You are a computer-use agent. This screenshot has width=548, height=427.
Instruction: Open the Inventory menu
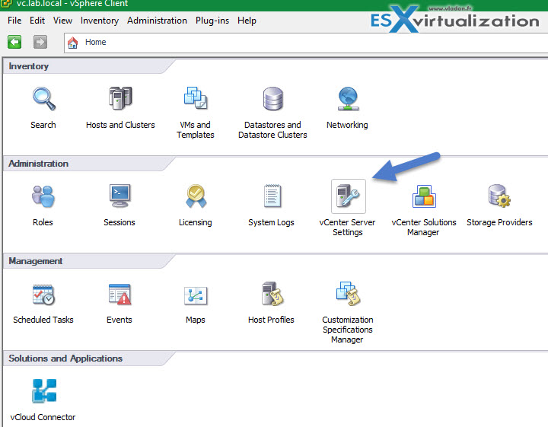coord(100,21)
